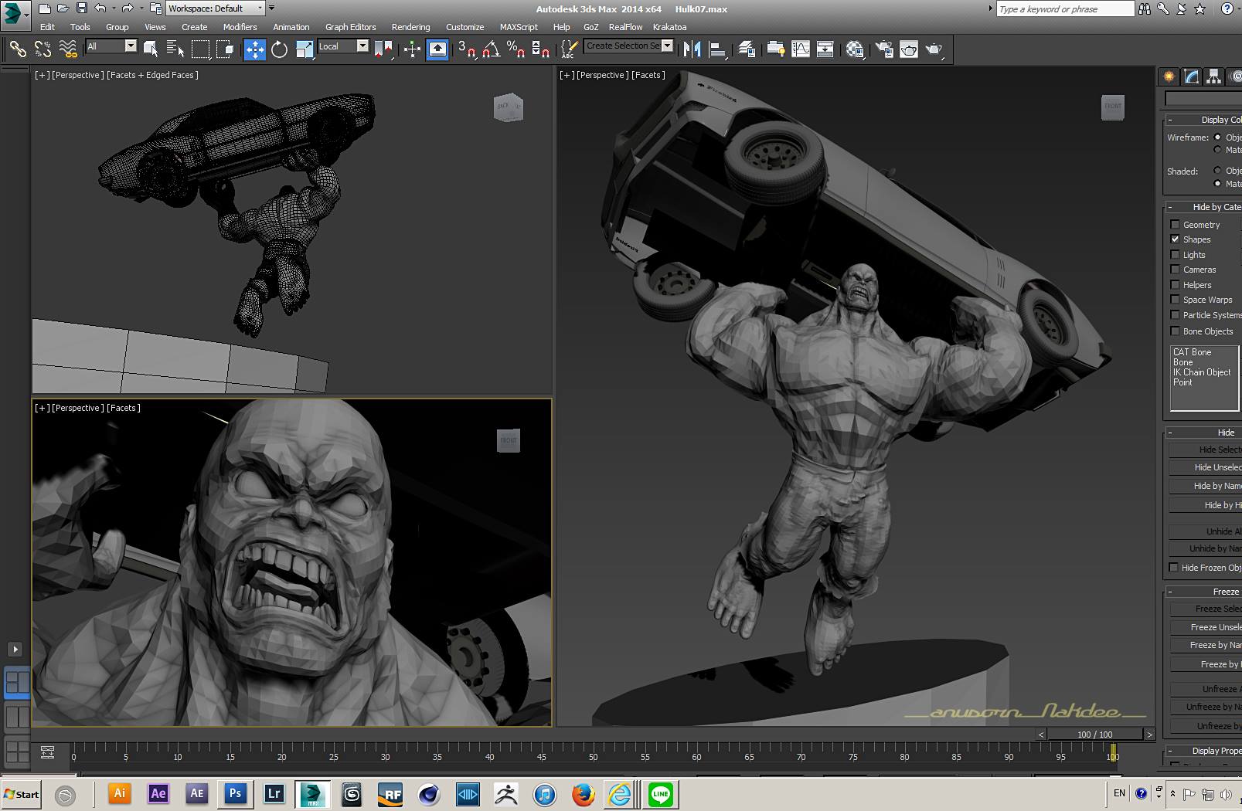Click the Freeze by Name button

1206,645
